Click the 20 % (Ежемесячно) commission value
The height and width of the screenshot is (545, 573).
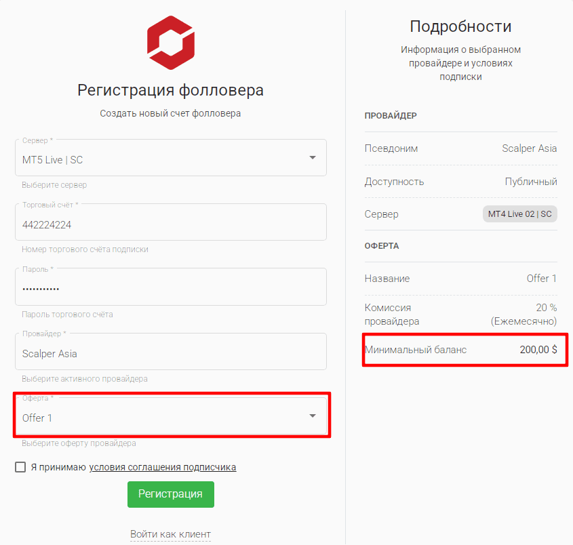[x=523, y=315]
